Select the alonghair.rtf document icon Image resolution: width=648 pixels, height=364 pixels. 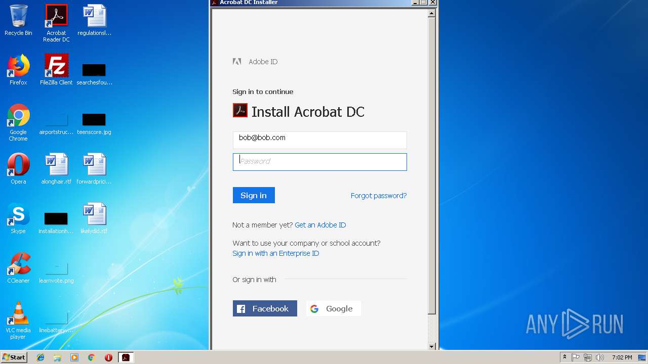(x=56, y=169)
